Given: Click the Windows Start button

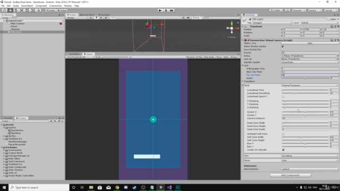Looking at the screenshot, I should [x=4, y=187].
